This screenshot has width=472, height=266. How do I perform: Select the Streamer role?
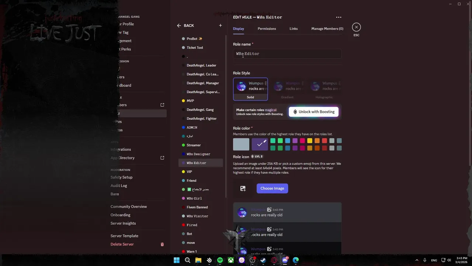[x=201, y=145]
